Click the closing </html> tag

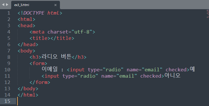(x=28, y=95)
